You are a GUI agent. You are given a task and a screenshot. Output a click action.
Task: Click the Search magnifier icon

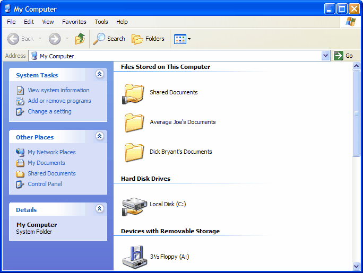click(99, 39)
